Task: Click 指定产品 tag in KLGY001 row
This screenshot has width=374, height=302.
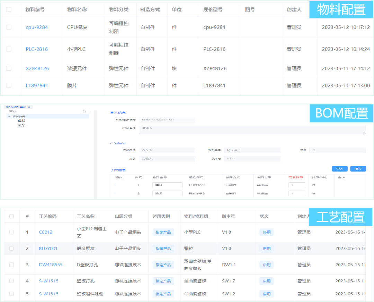Action: [x=163, y=249]
